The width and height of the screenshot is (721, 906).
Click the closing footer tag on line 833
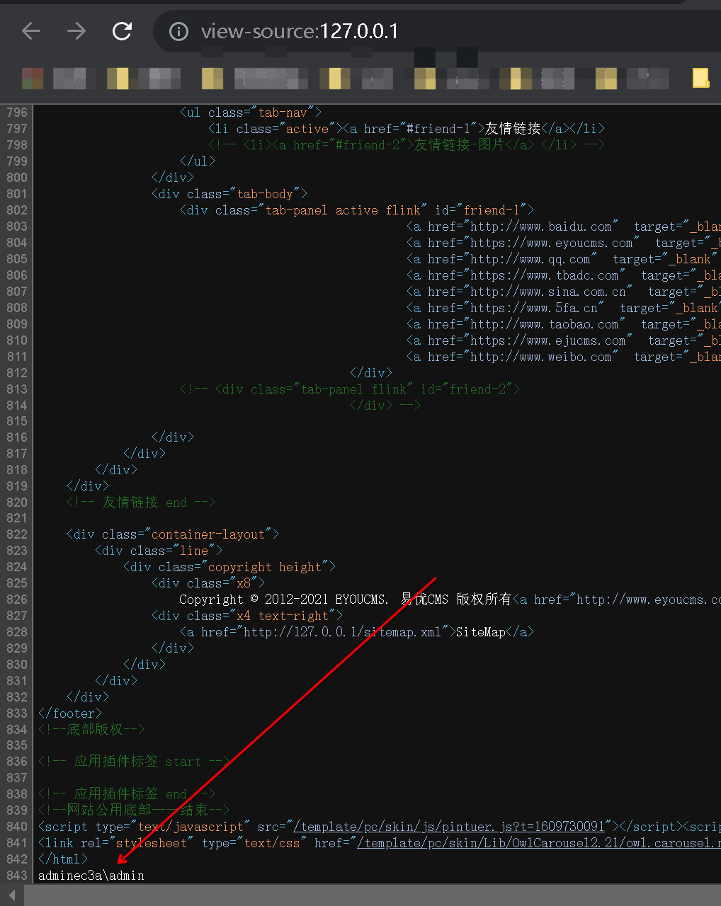point(70,713)
